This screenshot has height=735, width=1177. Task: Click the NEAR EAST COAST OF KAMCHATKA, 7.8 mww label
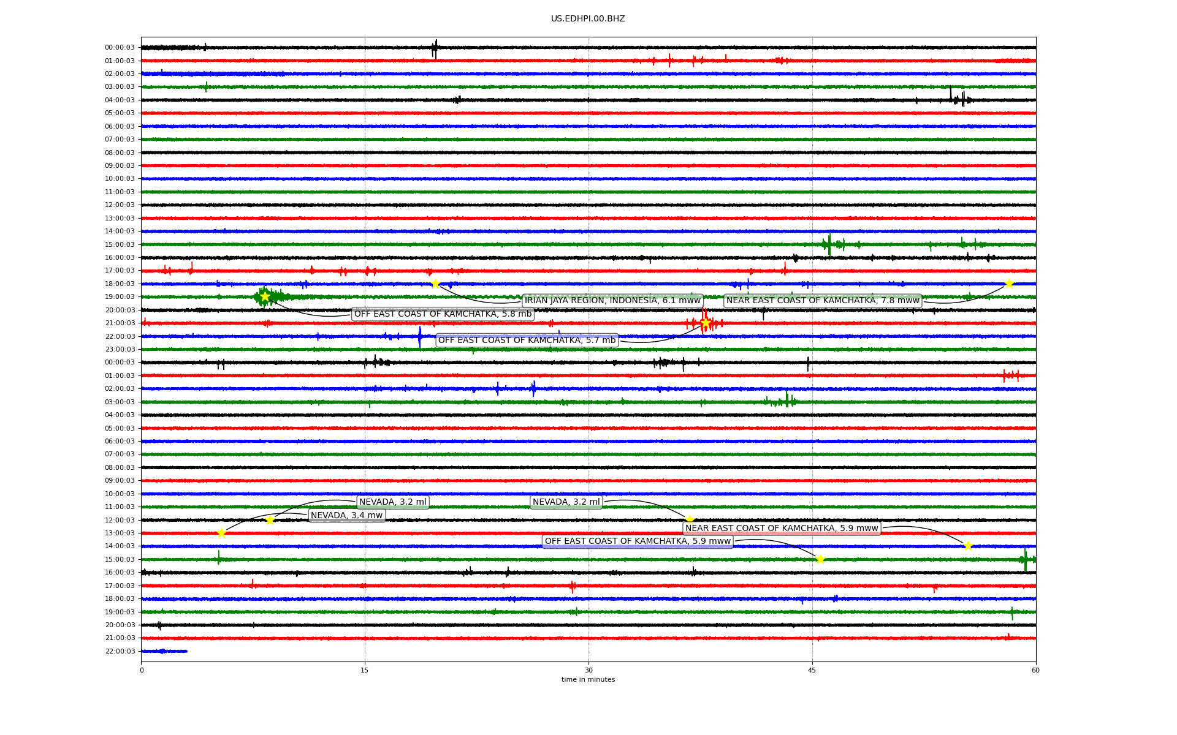pyautogui.click(x=823, y=300)
